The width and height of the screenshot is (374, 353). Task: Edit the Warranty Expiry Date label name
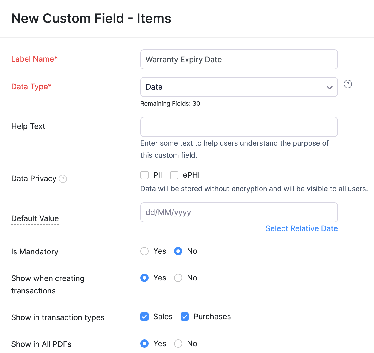(x=239, y=59)
